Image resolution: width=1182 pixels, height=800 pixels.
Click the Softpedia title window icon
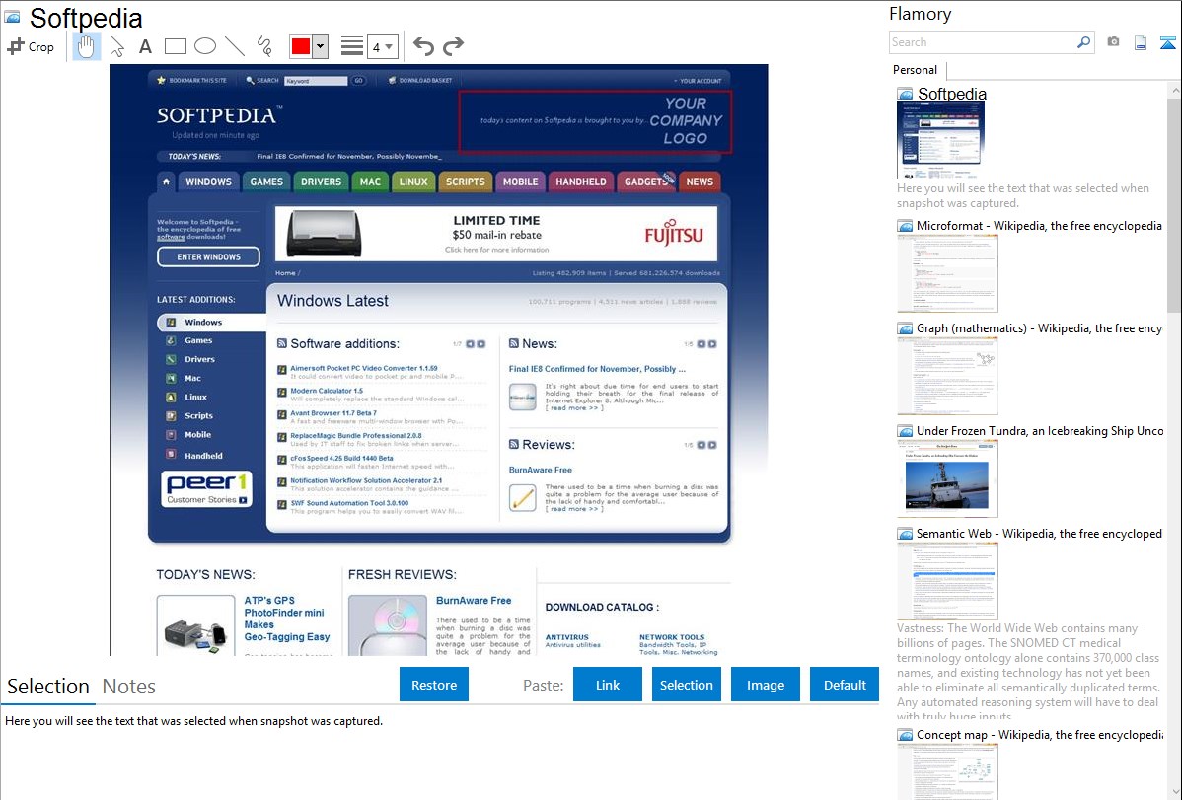coord(12,17)
